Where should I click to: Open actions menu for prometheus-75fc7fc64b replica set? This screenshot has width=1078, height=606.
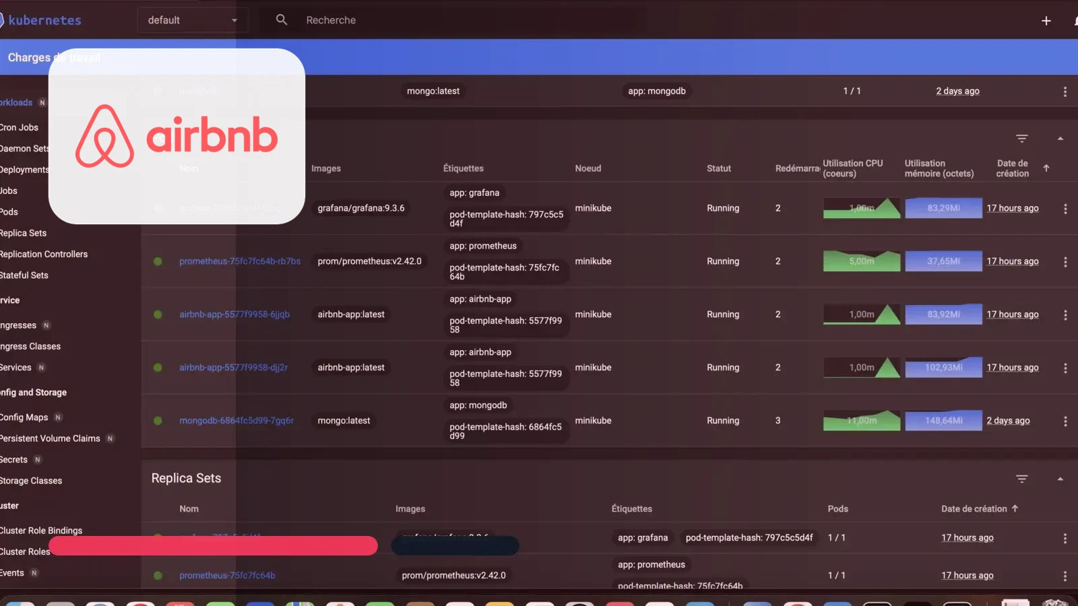(1065, 576)
